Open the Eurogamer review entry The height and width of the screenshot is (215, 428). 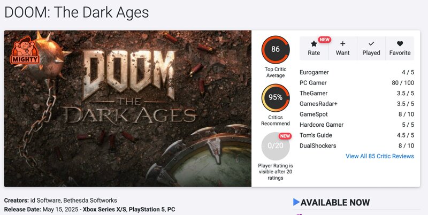(x=357, y=72)
